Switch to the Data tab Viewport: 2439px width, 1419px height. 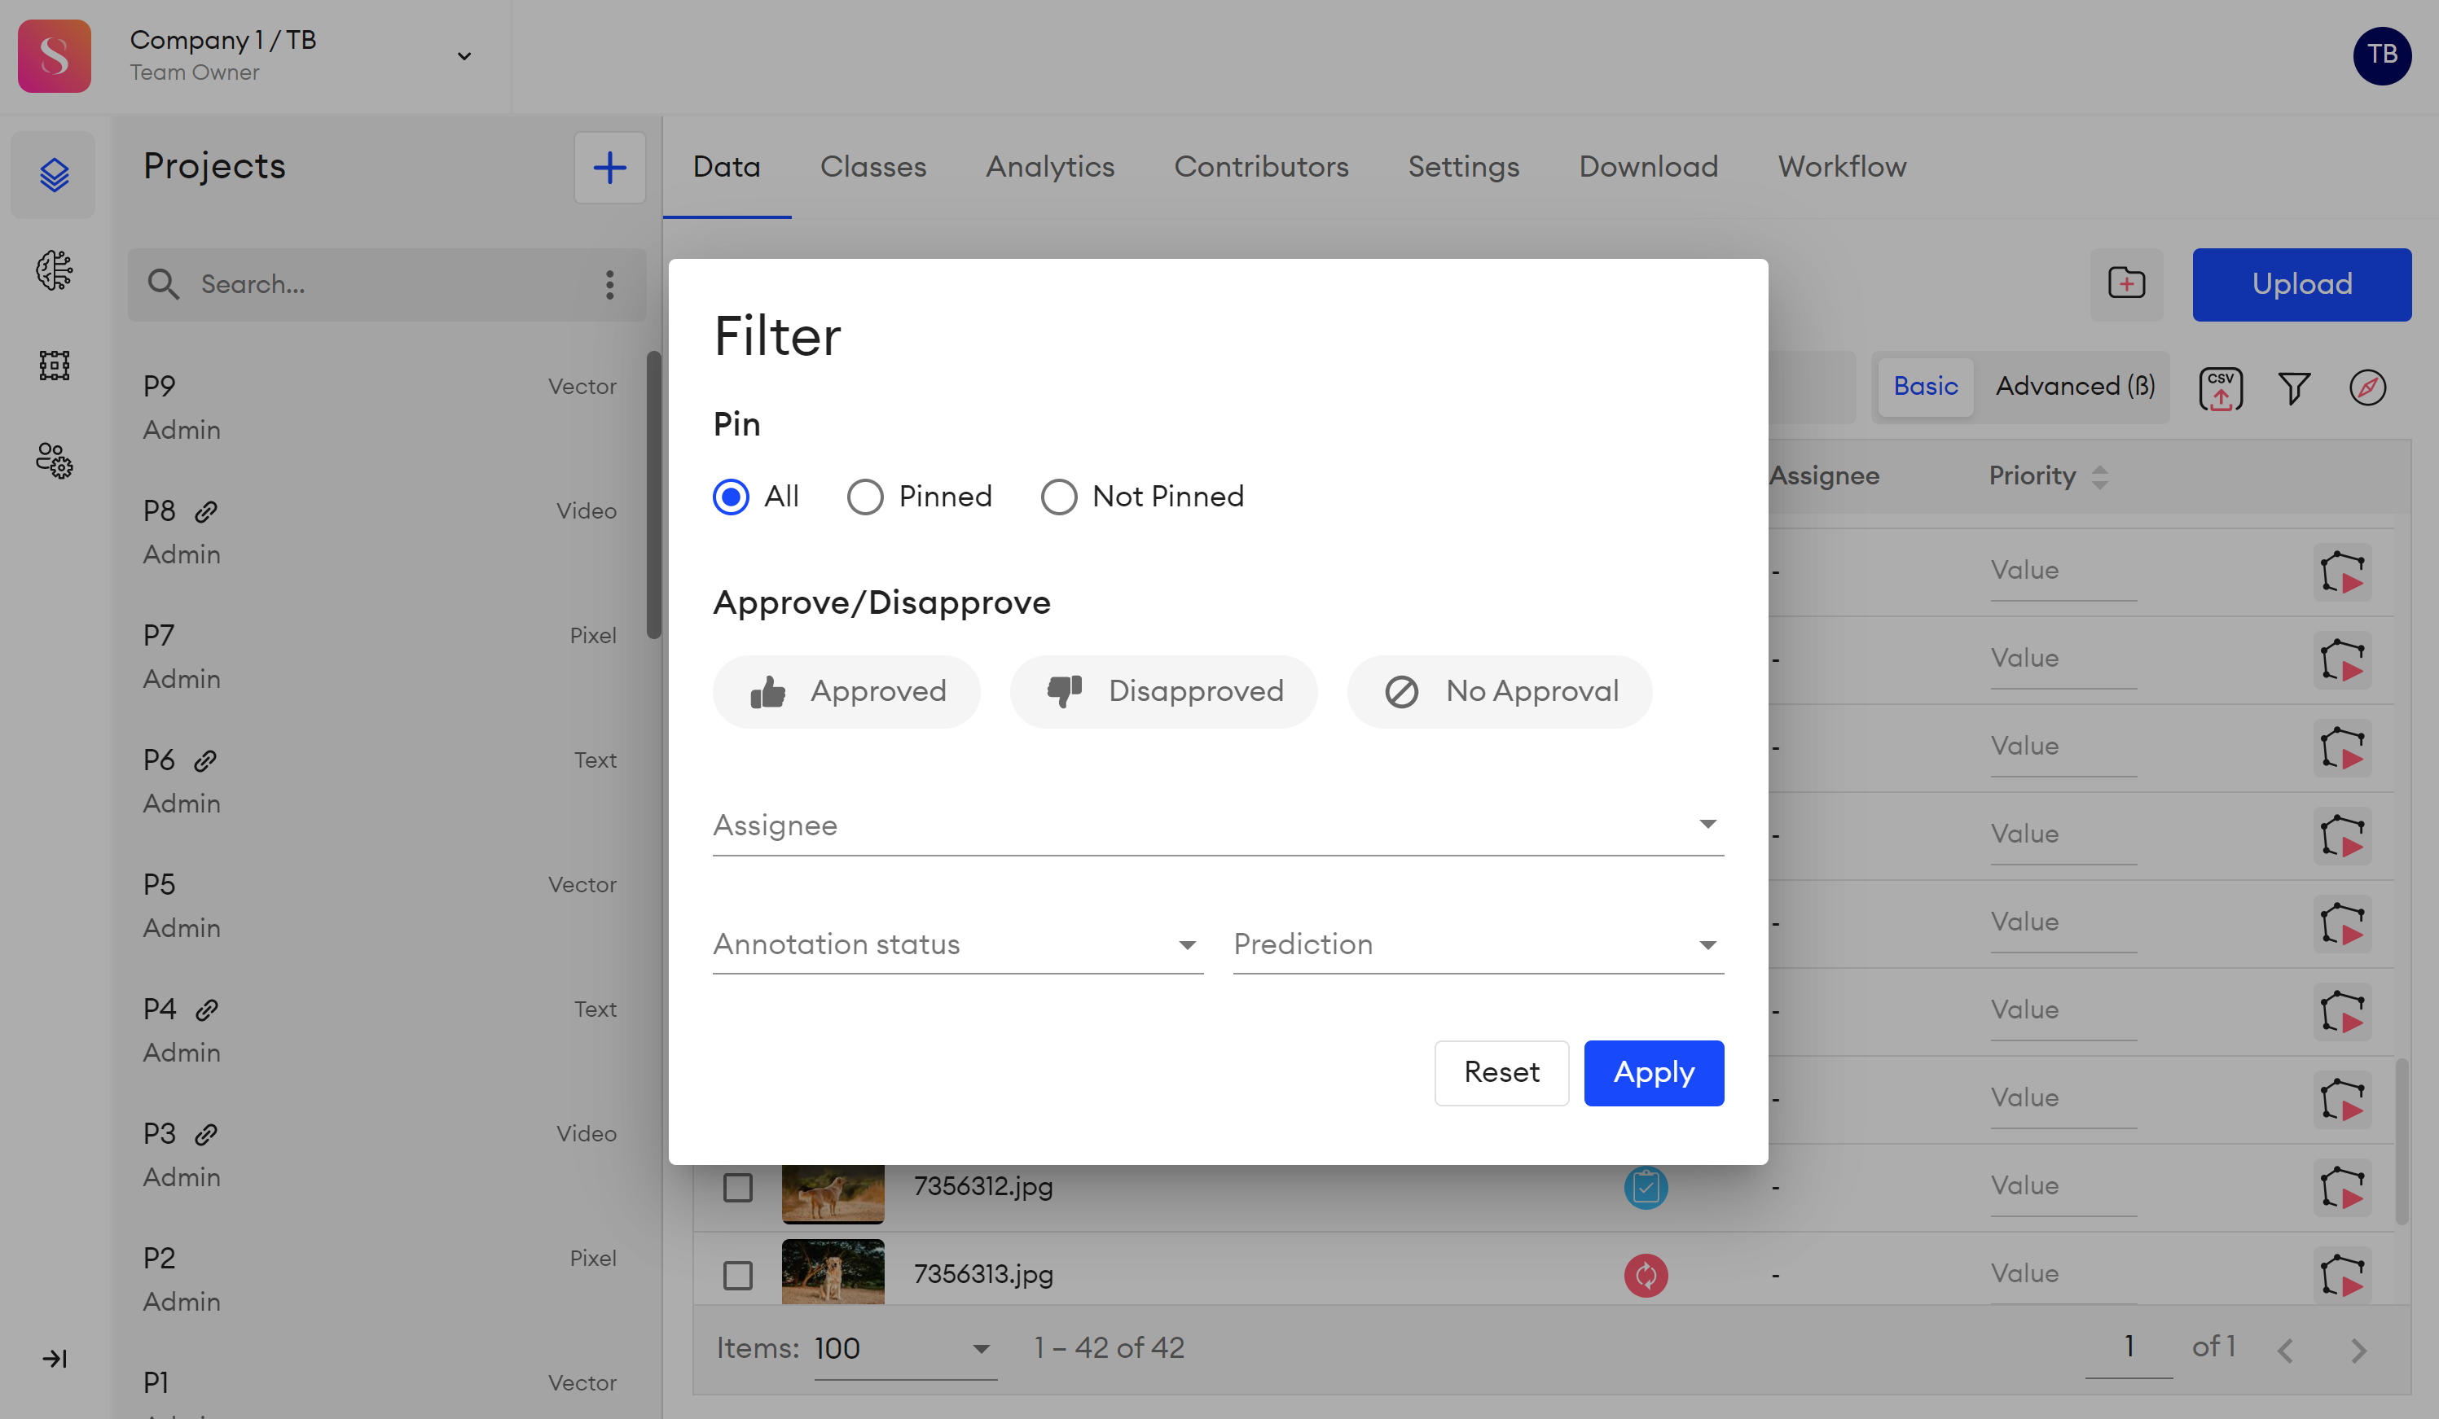pyautogui.click(x=726, y=168)
